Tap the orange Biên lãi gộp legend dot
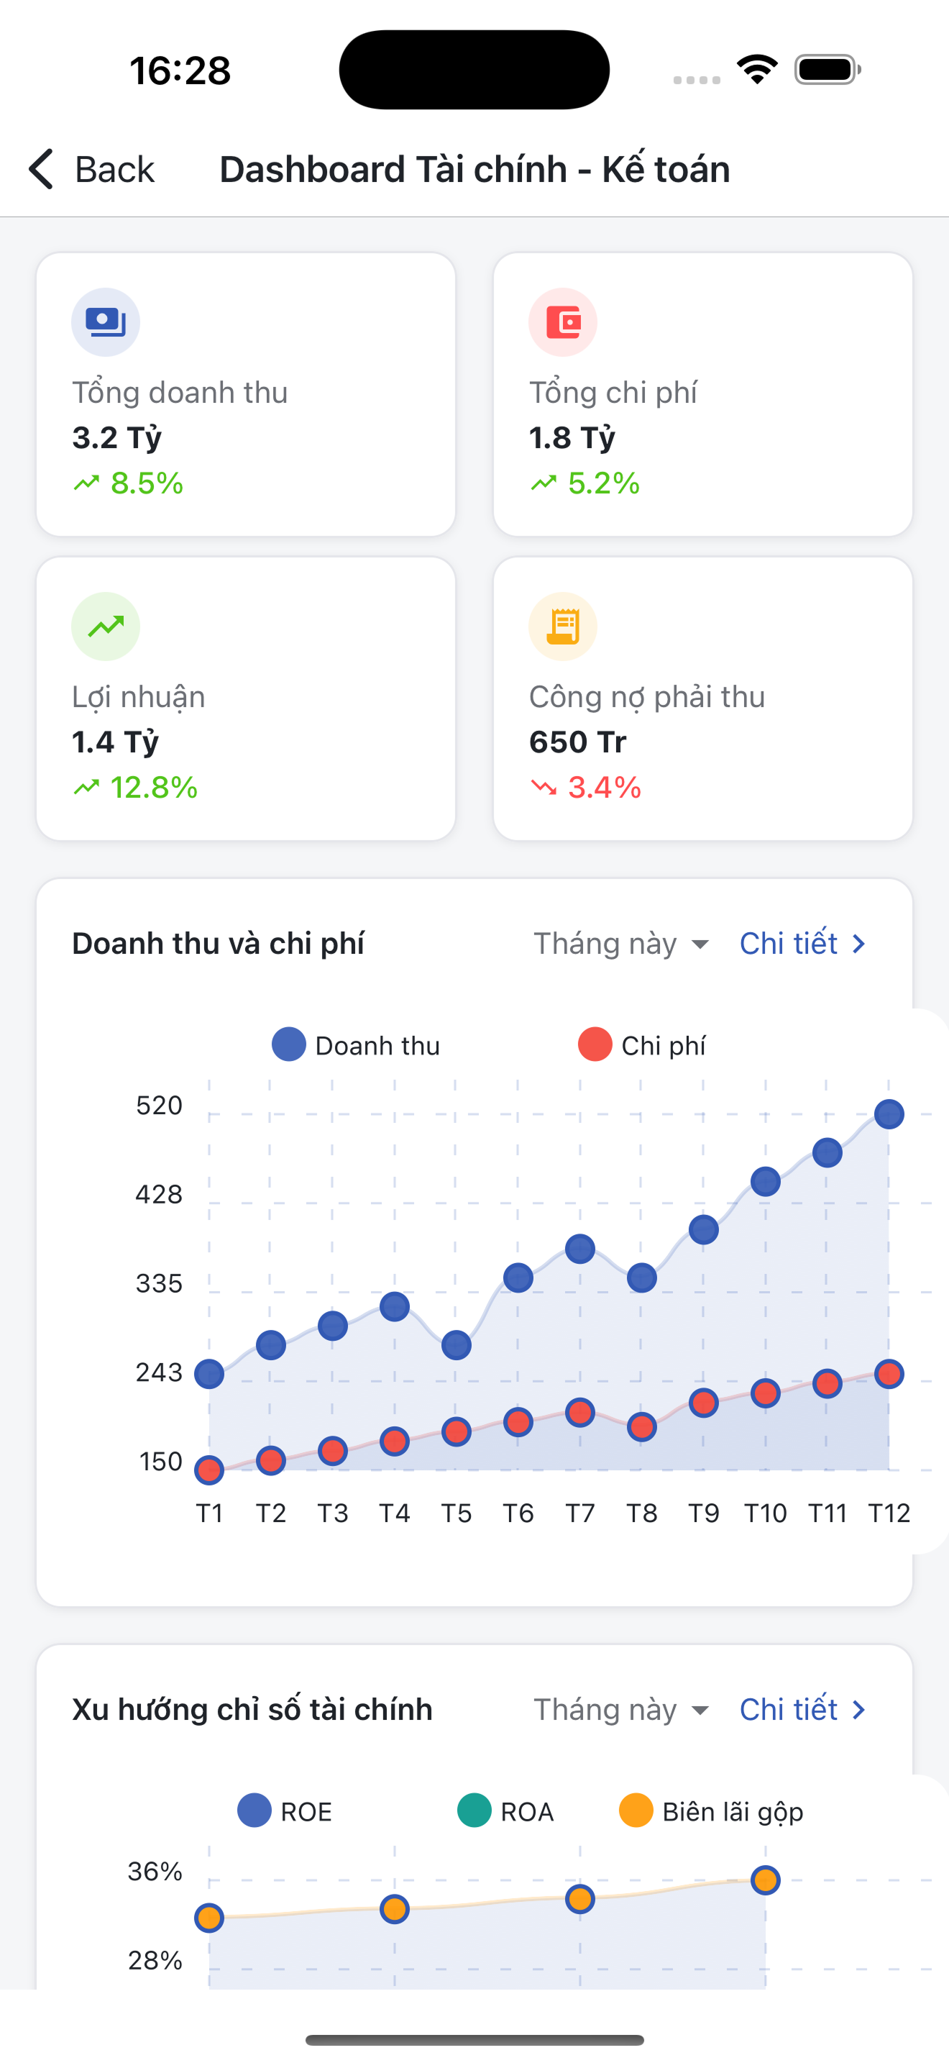 636,1811
